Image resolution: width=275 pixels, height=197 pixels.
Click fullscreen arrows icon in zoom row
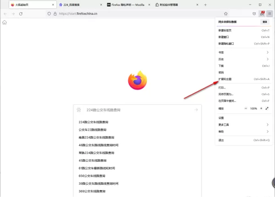(x=267, y=108)
